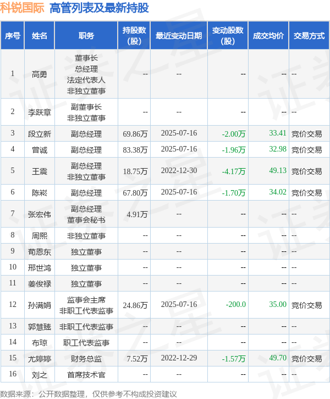This screenshot has height=399, width=330.
Task: Select the name 曾诚
Action: point(40,150)
